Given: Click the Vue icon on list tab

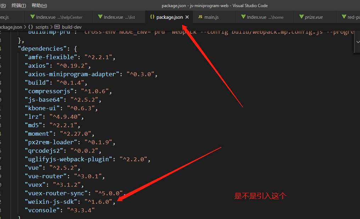Looking at the screenshot, I should pyautogui.click(x=100, y=17).
